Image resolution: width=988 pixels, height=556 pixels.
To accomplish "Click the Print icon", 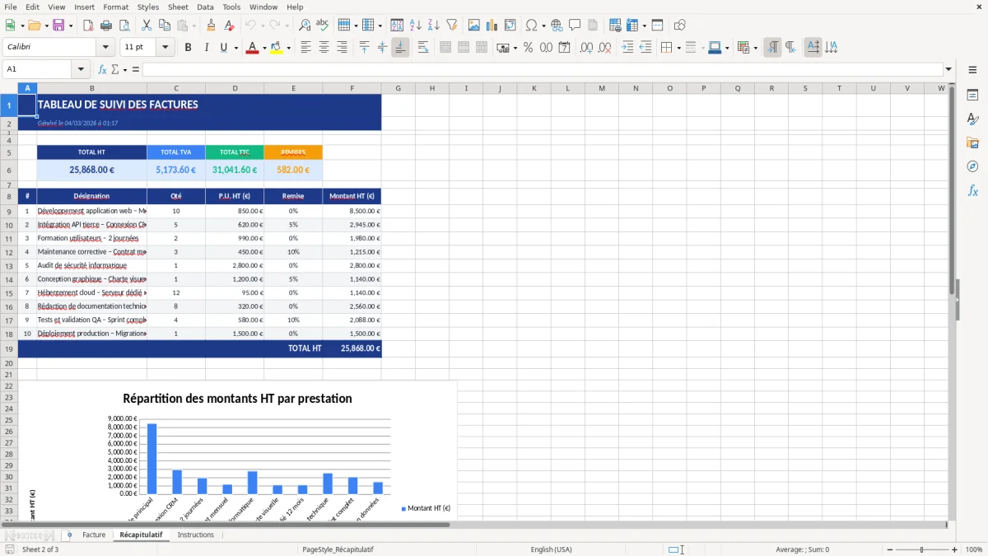I will (x=106, y=26).
